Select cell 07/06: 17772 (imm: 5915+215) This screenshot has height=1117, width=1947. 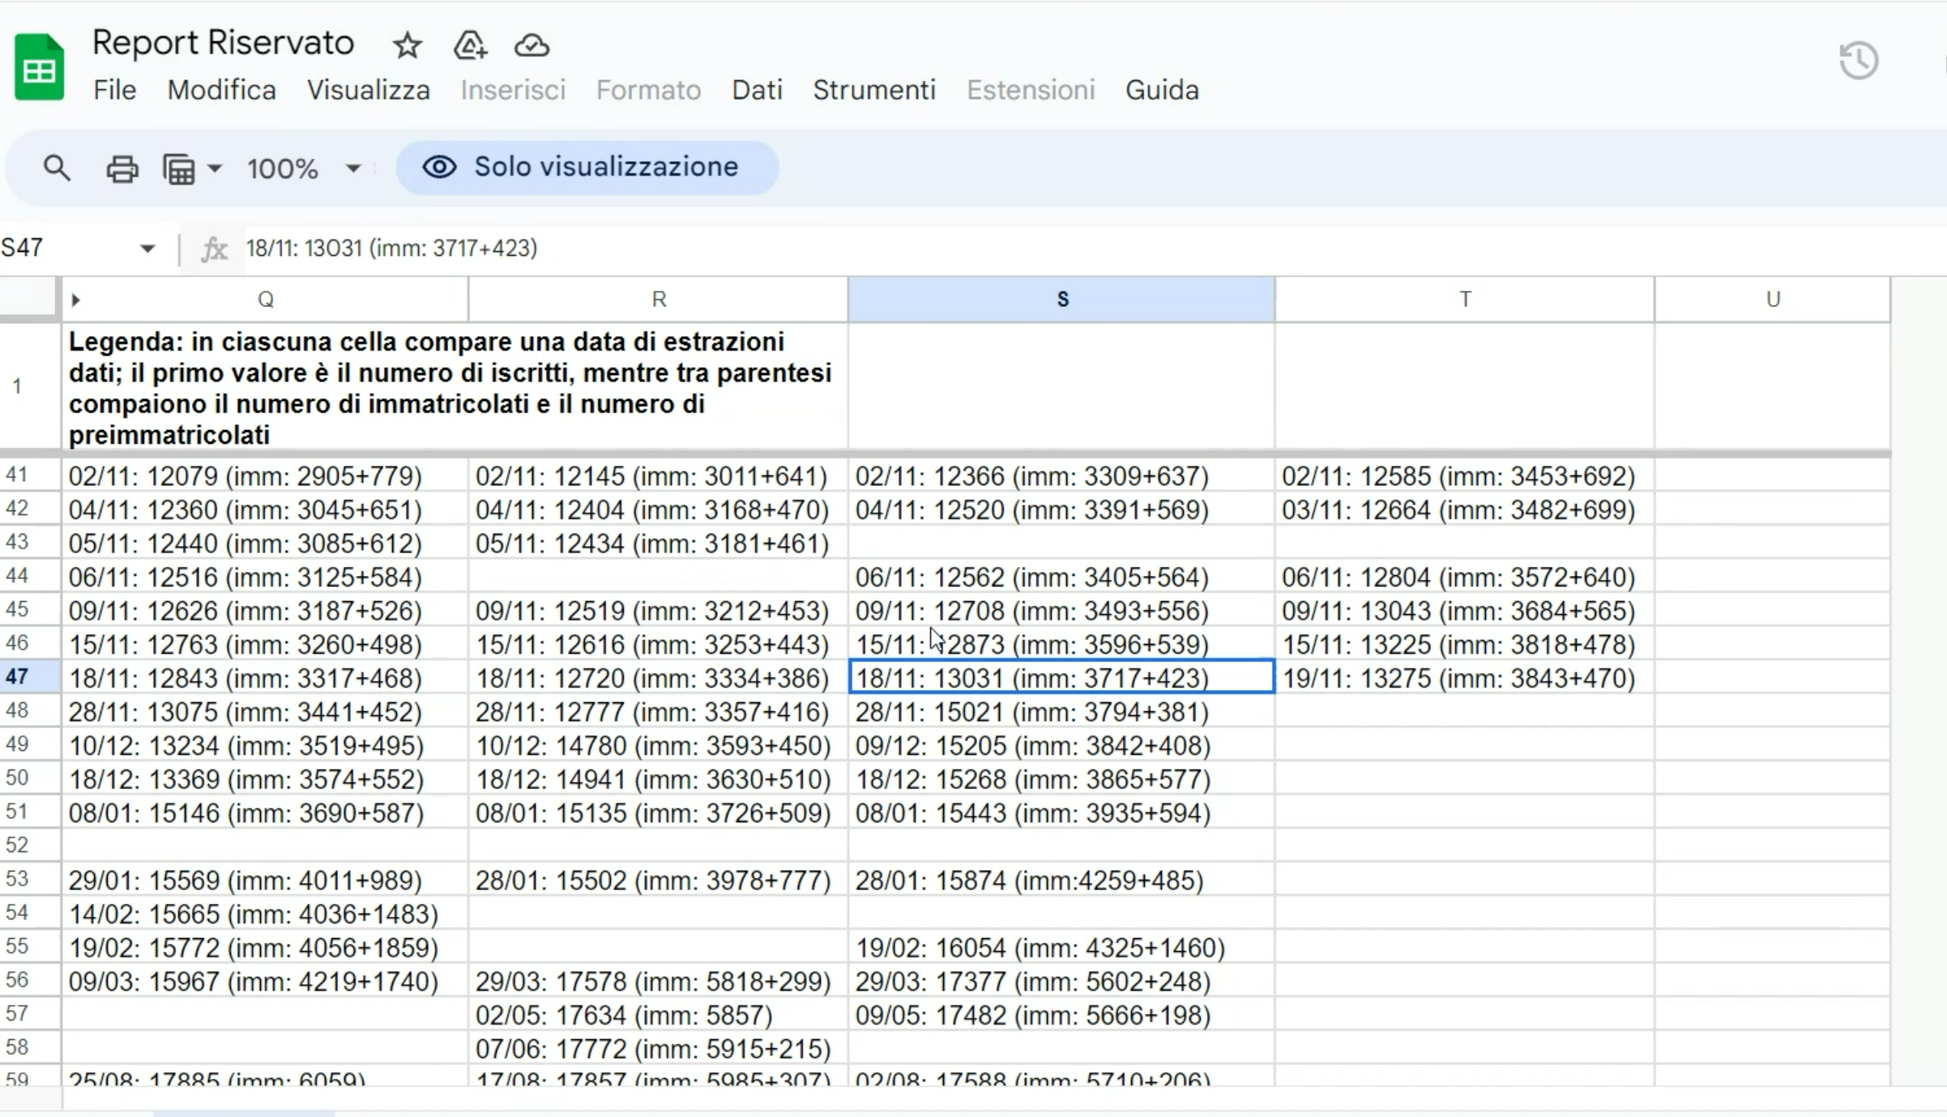coord(659,1049)
